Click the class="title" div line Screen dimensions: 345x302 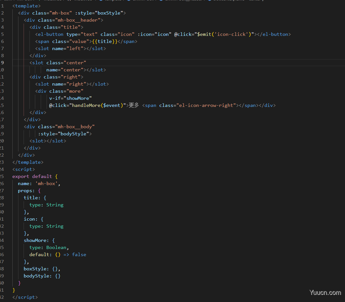point(56,27)
